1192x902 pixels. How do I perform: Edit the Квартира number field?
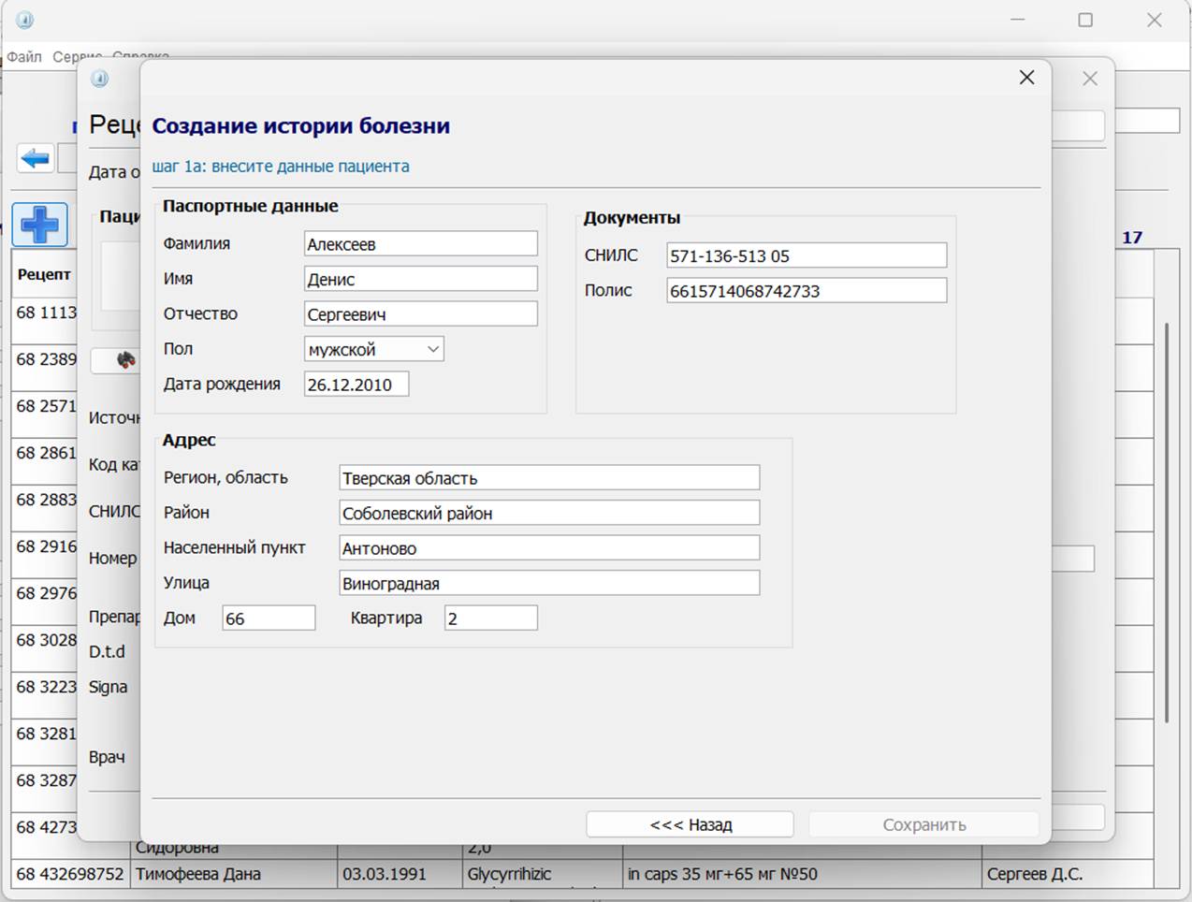(490, 618)
